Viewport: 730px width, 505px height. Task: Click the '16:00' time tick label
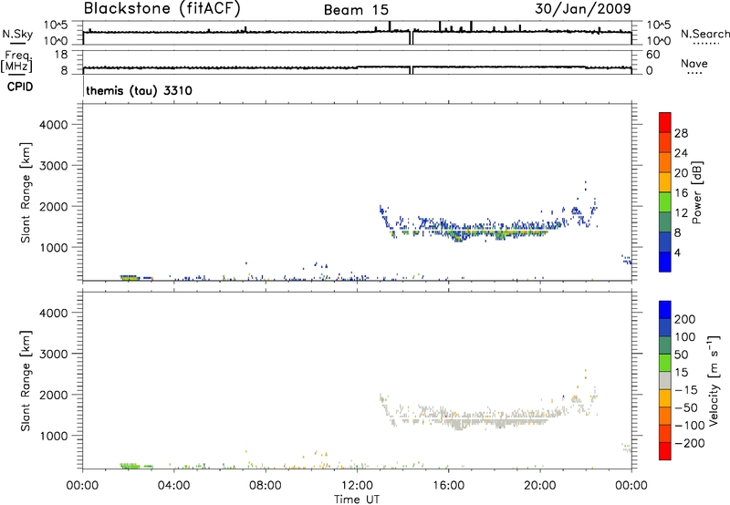pos(448,486)
